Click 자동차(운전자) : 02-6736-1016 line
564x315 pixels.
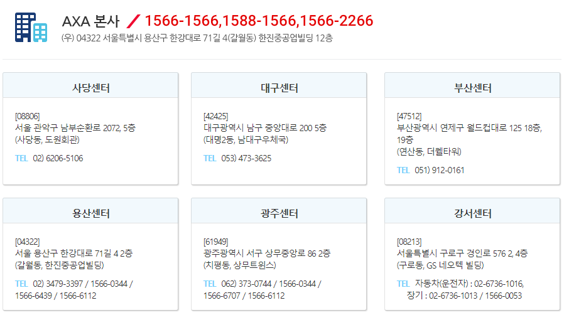[x=469, y=284]
